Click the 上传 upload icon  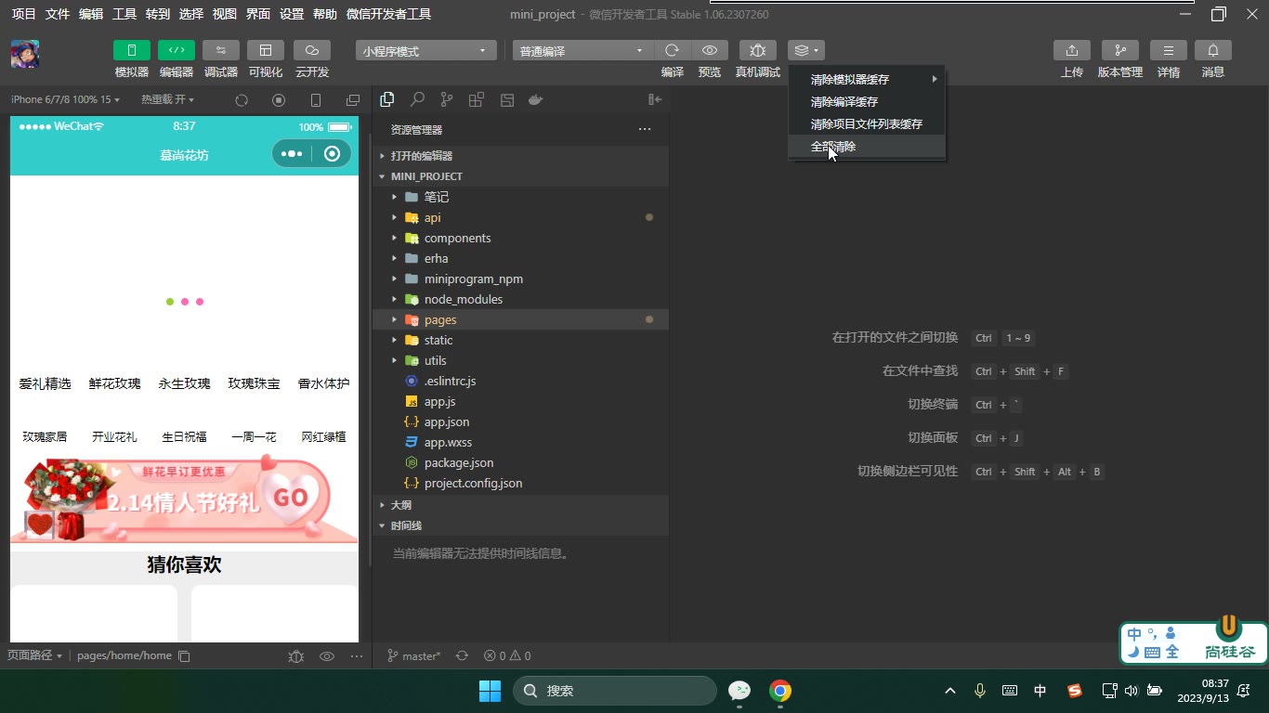point(1072,50)
